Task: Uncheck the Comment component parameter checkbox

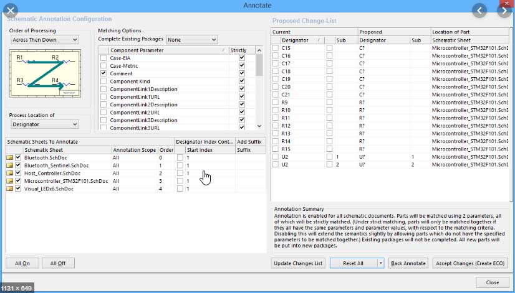Action: click(103, 73)
